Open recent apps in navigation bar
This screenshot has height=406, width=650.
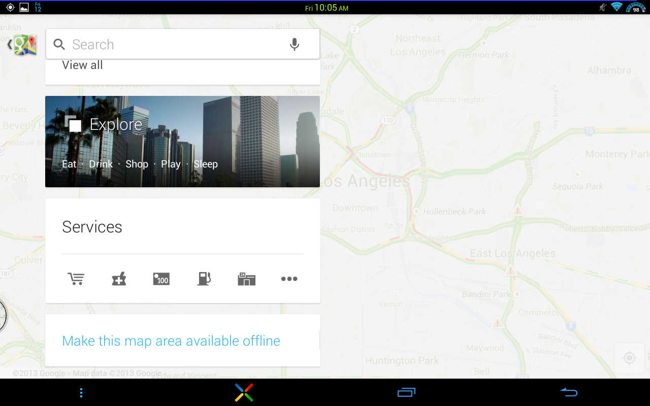[406, 392]
